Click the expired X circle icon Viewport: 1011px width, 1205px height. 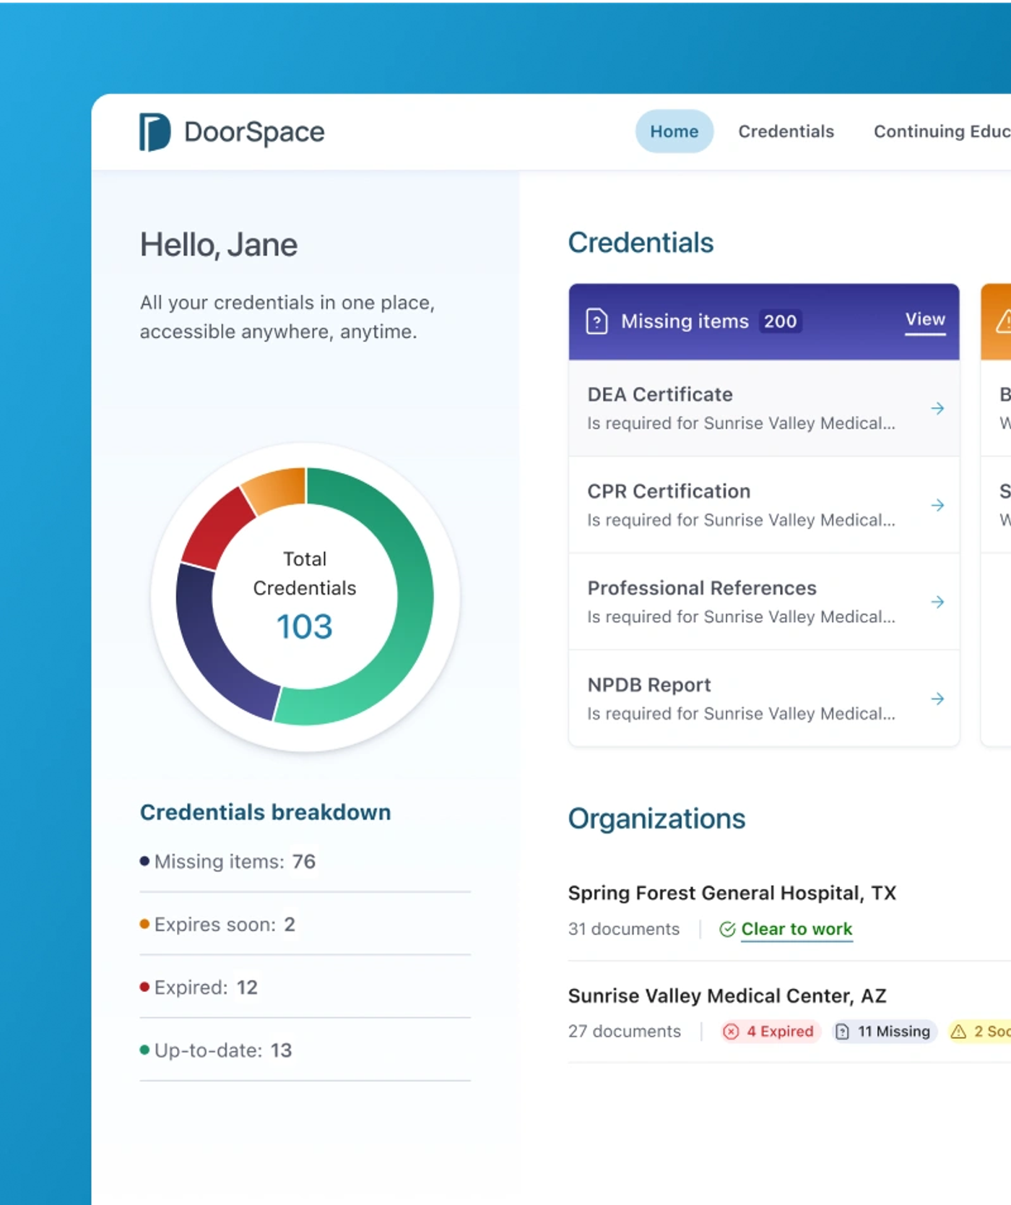[x=731, y=1032]
